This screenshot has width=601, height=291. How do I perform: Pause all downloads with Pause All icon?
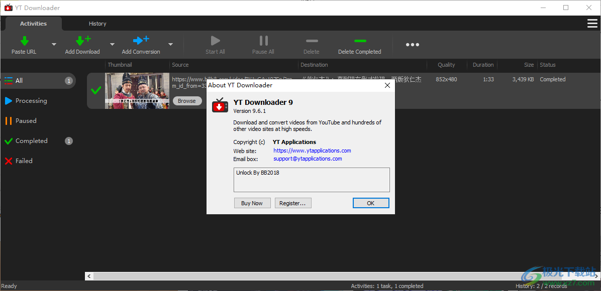(263, 41)
